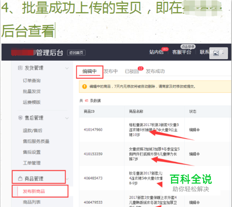
Task: Click the 商品ID column header
Action: coord(89,111)
